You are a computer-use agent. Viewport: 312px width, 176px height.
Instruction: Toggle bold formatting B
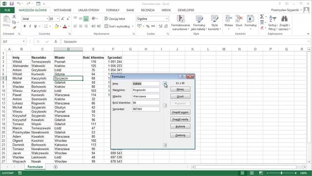point(25,26)
